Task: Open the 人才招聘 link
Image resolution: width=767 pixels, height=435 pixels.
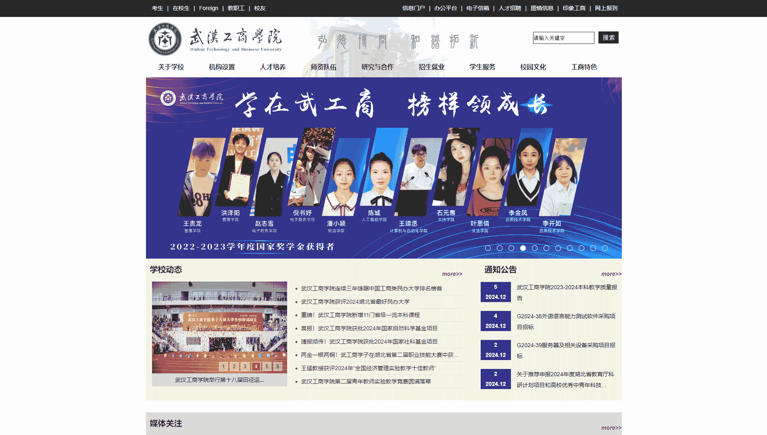Action: click(x=510, y=8)
